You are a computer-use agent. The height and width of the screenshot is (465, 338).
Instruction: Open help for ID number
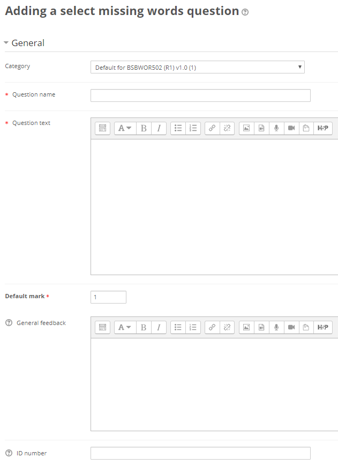click(9, 453)
